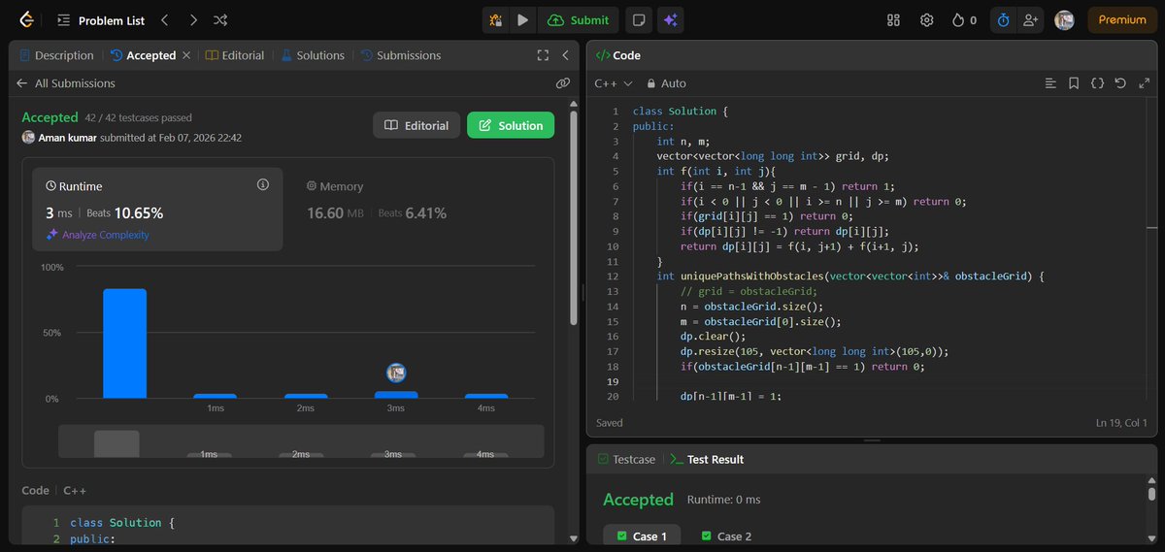This screenshot has height=552, width=1165.
Task: Switch to the Testcase tab
Action: [626, 459]
